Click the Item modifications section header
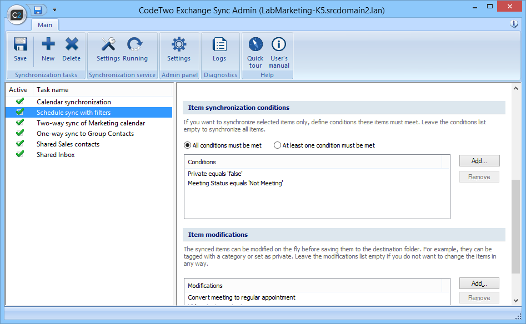526x324 pixels. pyautogui.click(x=344, y=235)
